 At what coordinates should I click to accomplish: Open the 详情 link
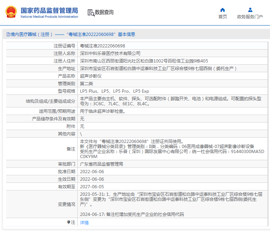84,223
